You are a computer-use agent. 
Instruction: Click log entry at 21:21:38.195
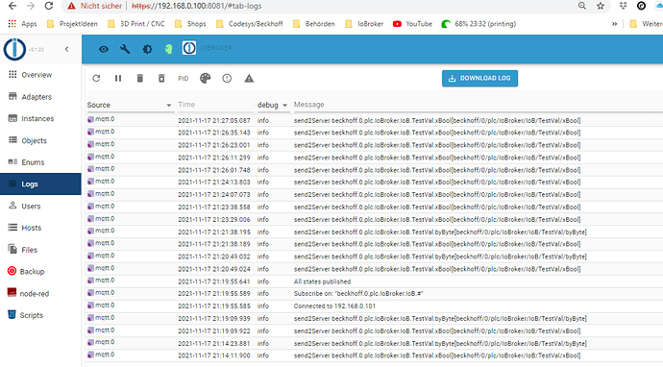(x=374, y=232)
